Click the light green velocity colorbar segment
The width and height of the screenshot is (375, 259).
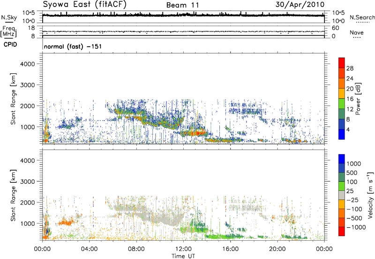(x=342, y=186)
